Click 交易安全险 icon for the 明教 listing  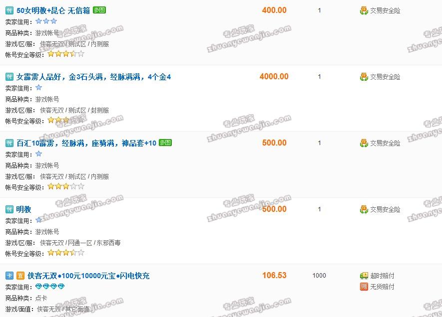364,209
